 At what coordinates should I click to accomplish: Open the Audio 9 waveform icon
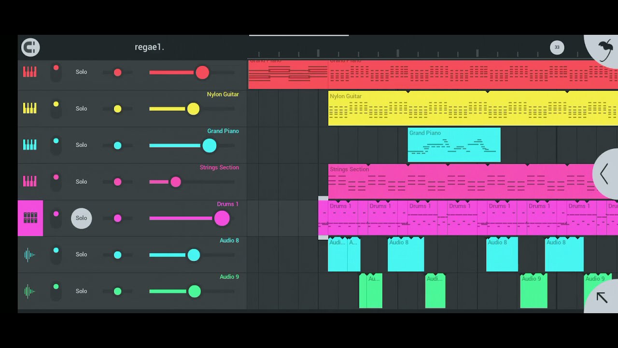click(x=30, y=291)
